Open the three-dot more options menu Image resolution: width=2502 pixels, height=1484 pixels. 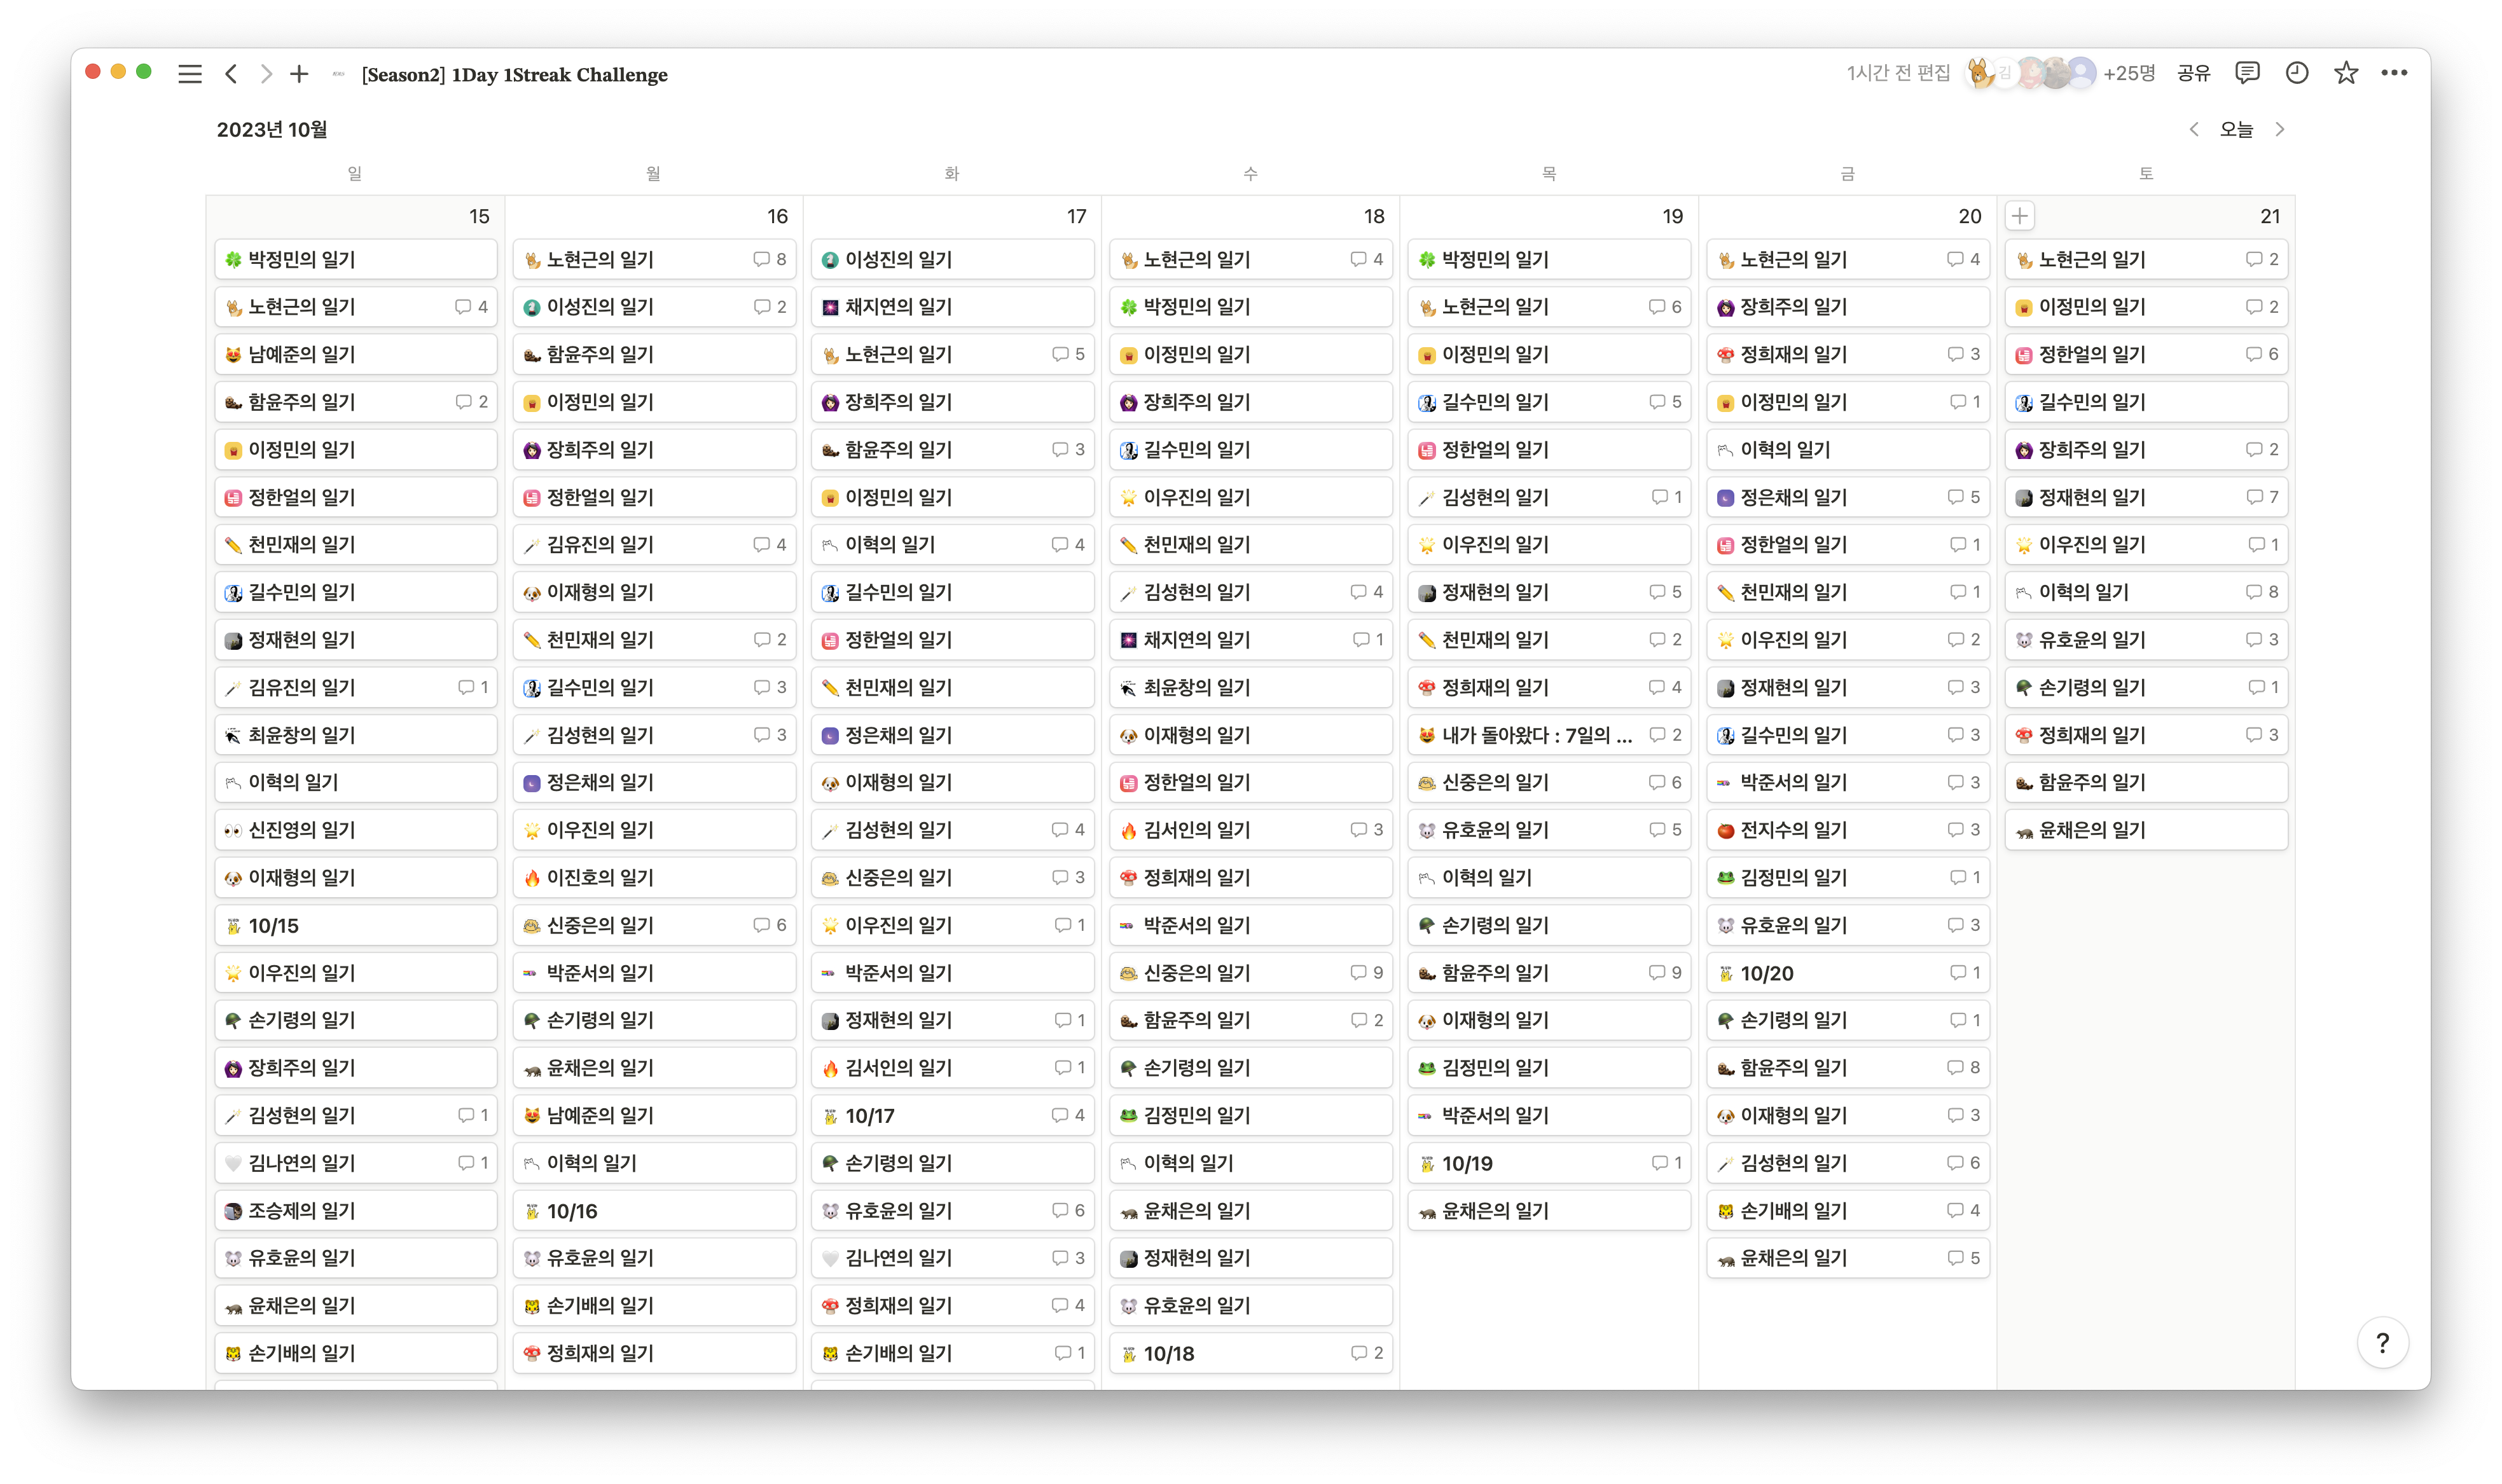click(x=2394, y=73)
